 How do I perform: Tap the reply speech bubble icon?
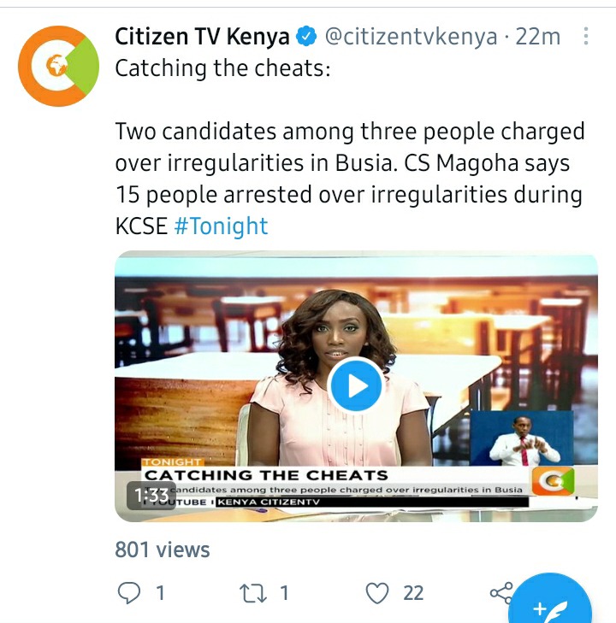129,593
